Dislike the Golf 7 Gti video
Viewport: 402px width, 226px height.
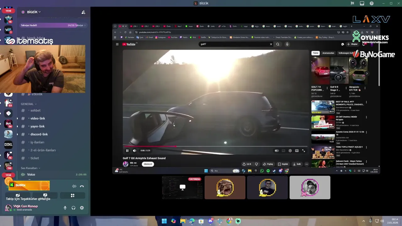point(257,164)
